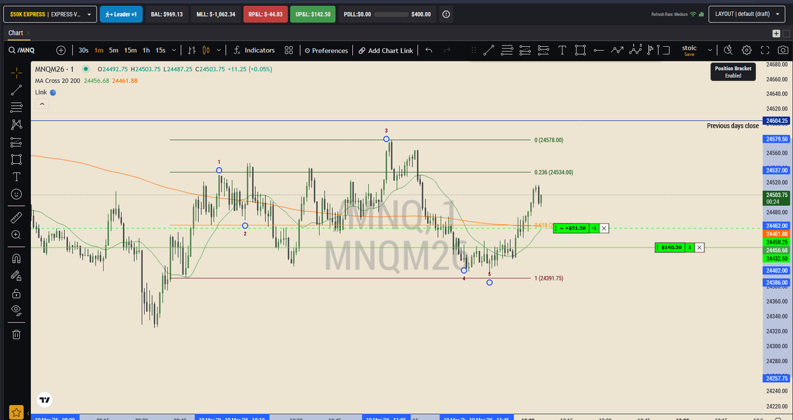Select Elliott wave tool in favorites toolbar

[636, 50]
